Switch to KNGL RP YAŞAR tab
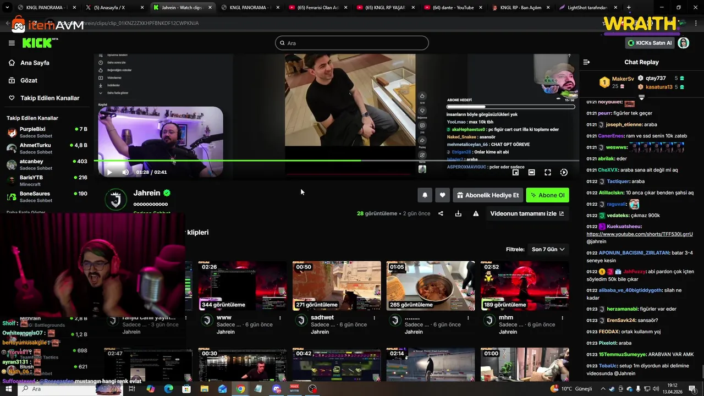The image size is (704, 396). (386, 8)
